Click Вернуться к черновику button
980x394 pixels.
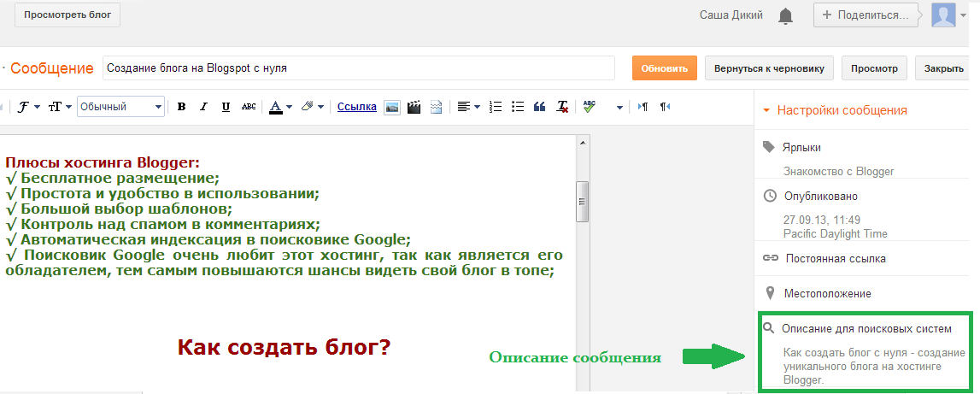tap(769, 68)
